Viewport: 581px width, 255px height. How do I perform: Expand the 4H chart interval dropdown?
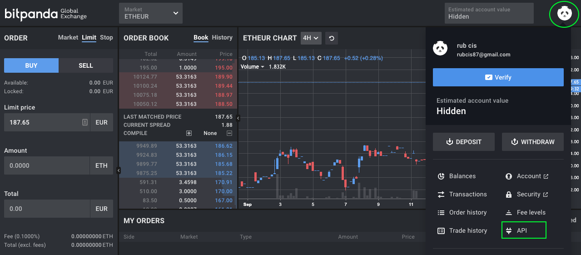tap(311, 38)
